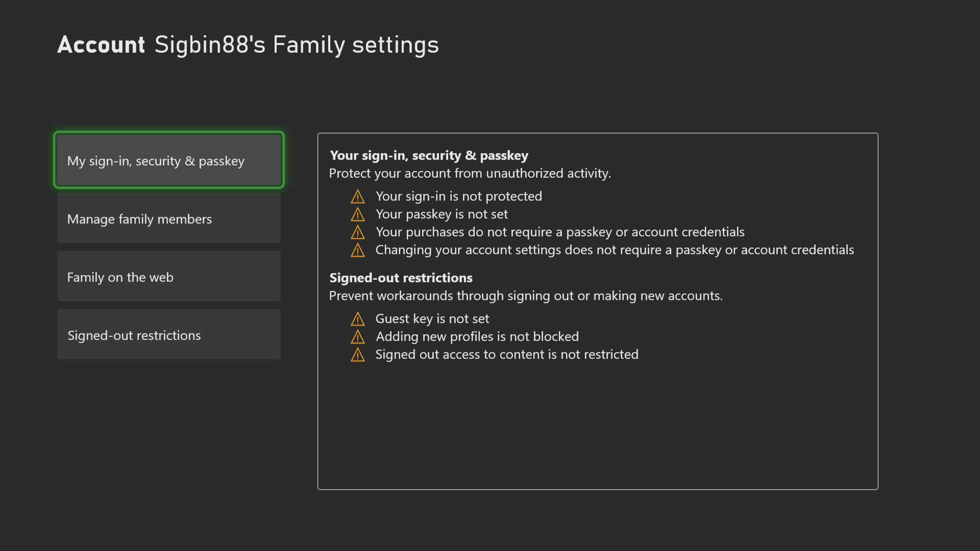Select Manage family members
Image resolution: width=980 pixels, height=551 pixels.
168,218
